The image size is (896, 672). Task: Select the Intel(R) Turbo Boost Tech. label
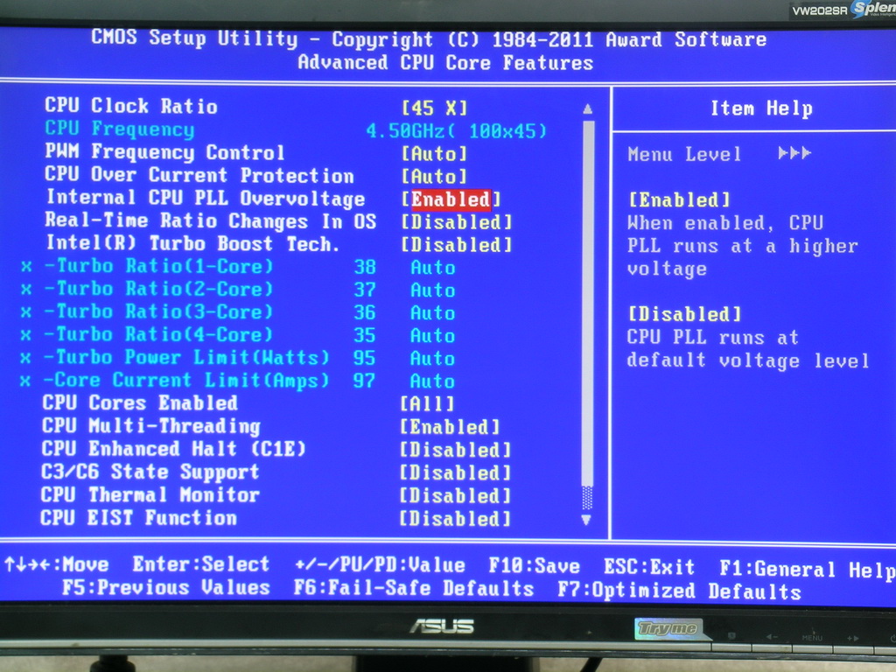tap(193, 243)
